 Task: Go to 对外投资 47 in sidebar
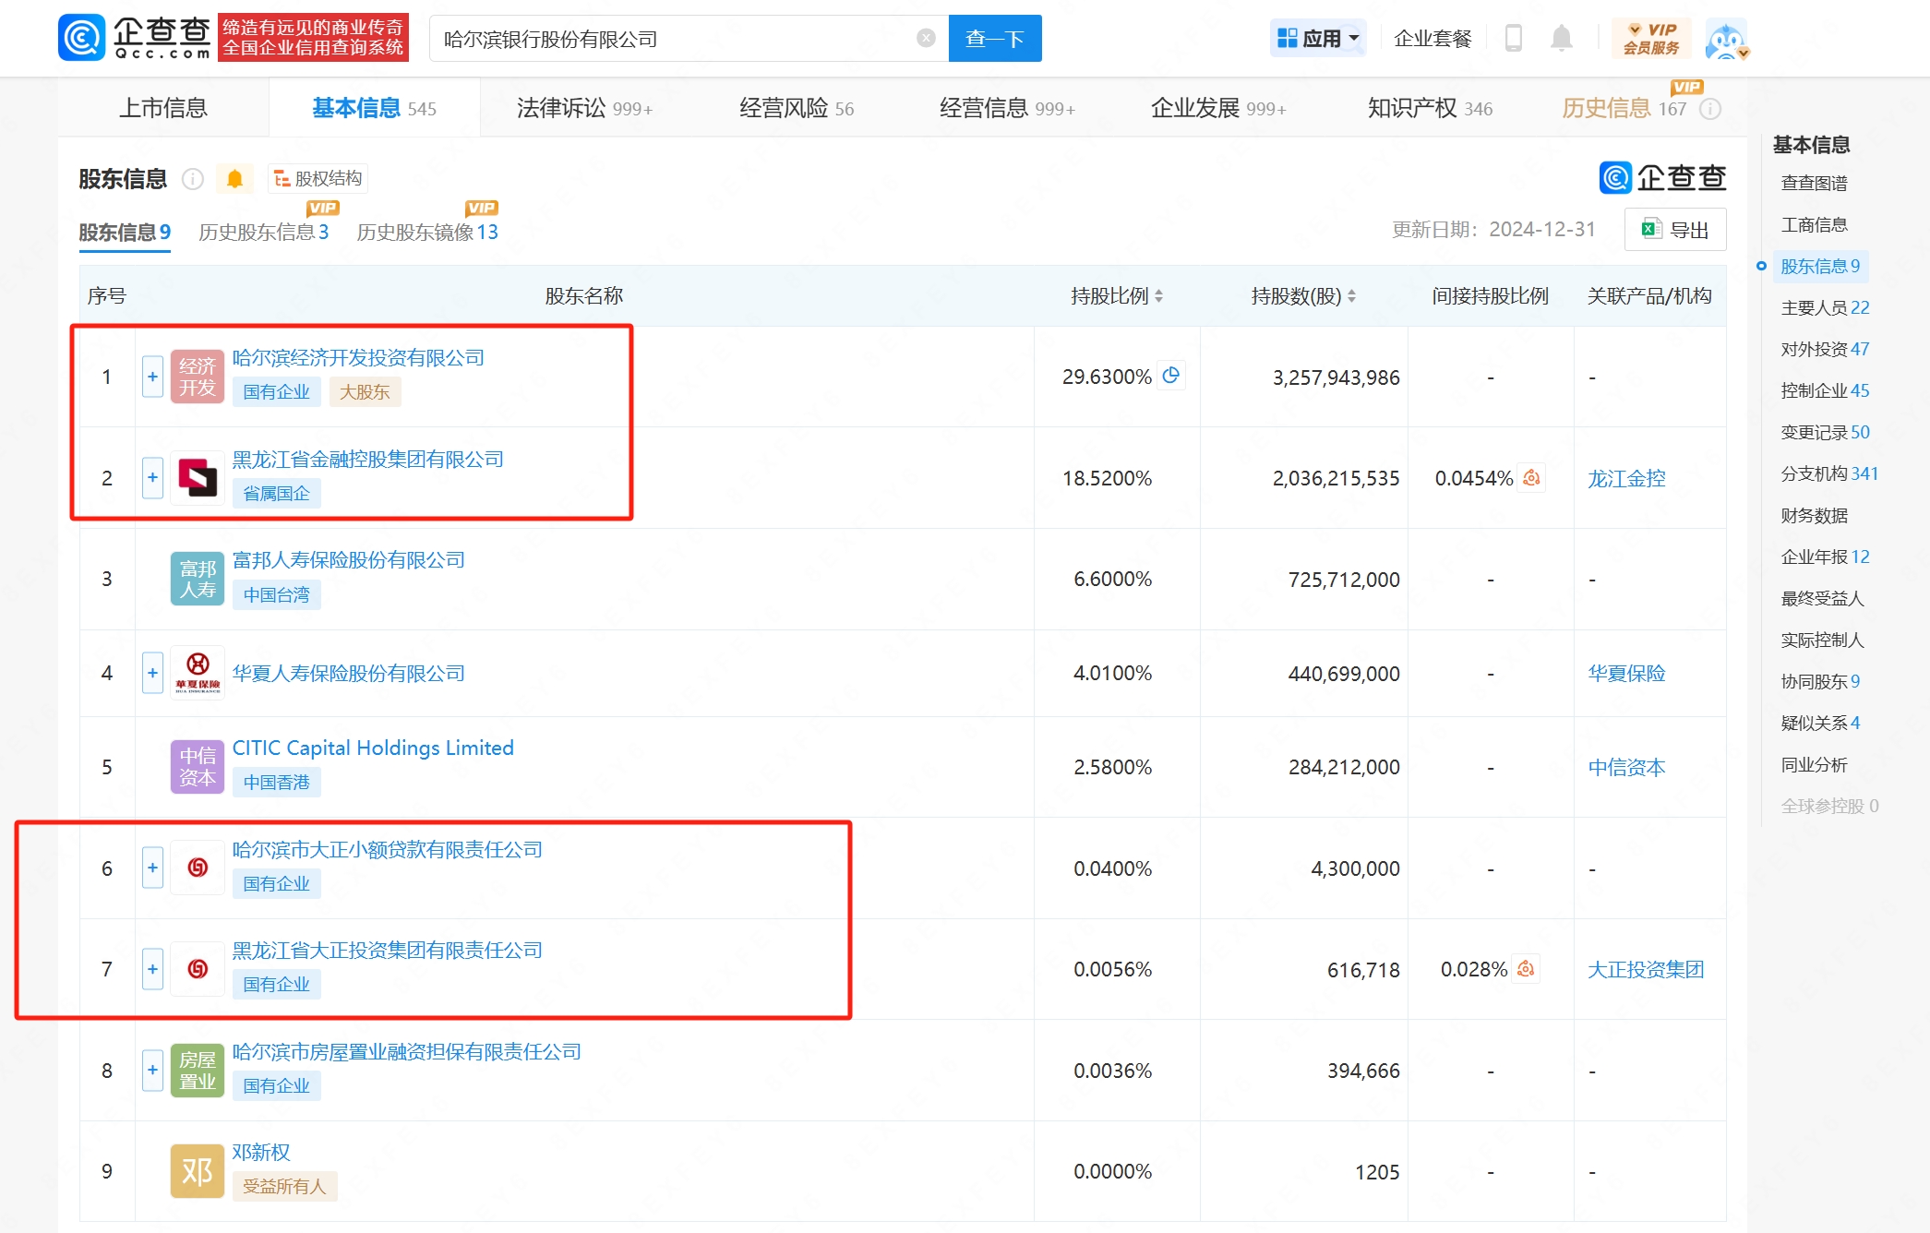(1825, 349)
